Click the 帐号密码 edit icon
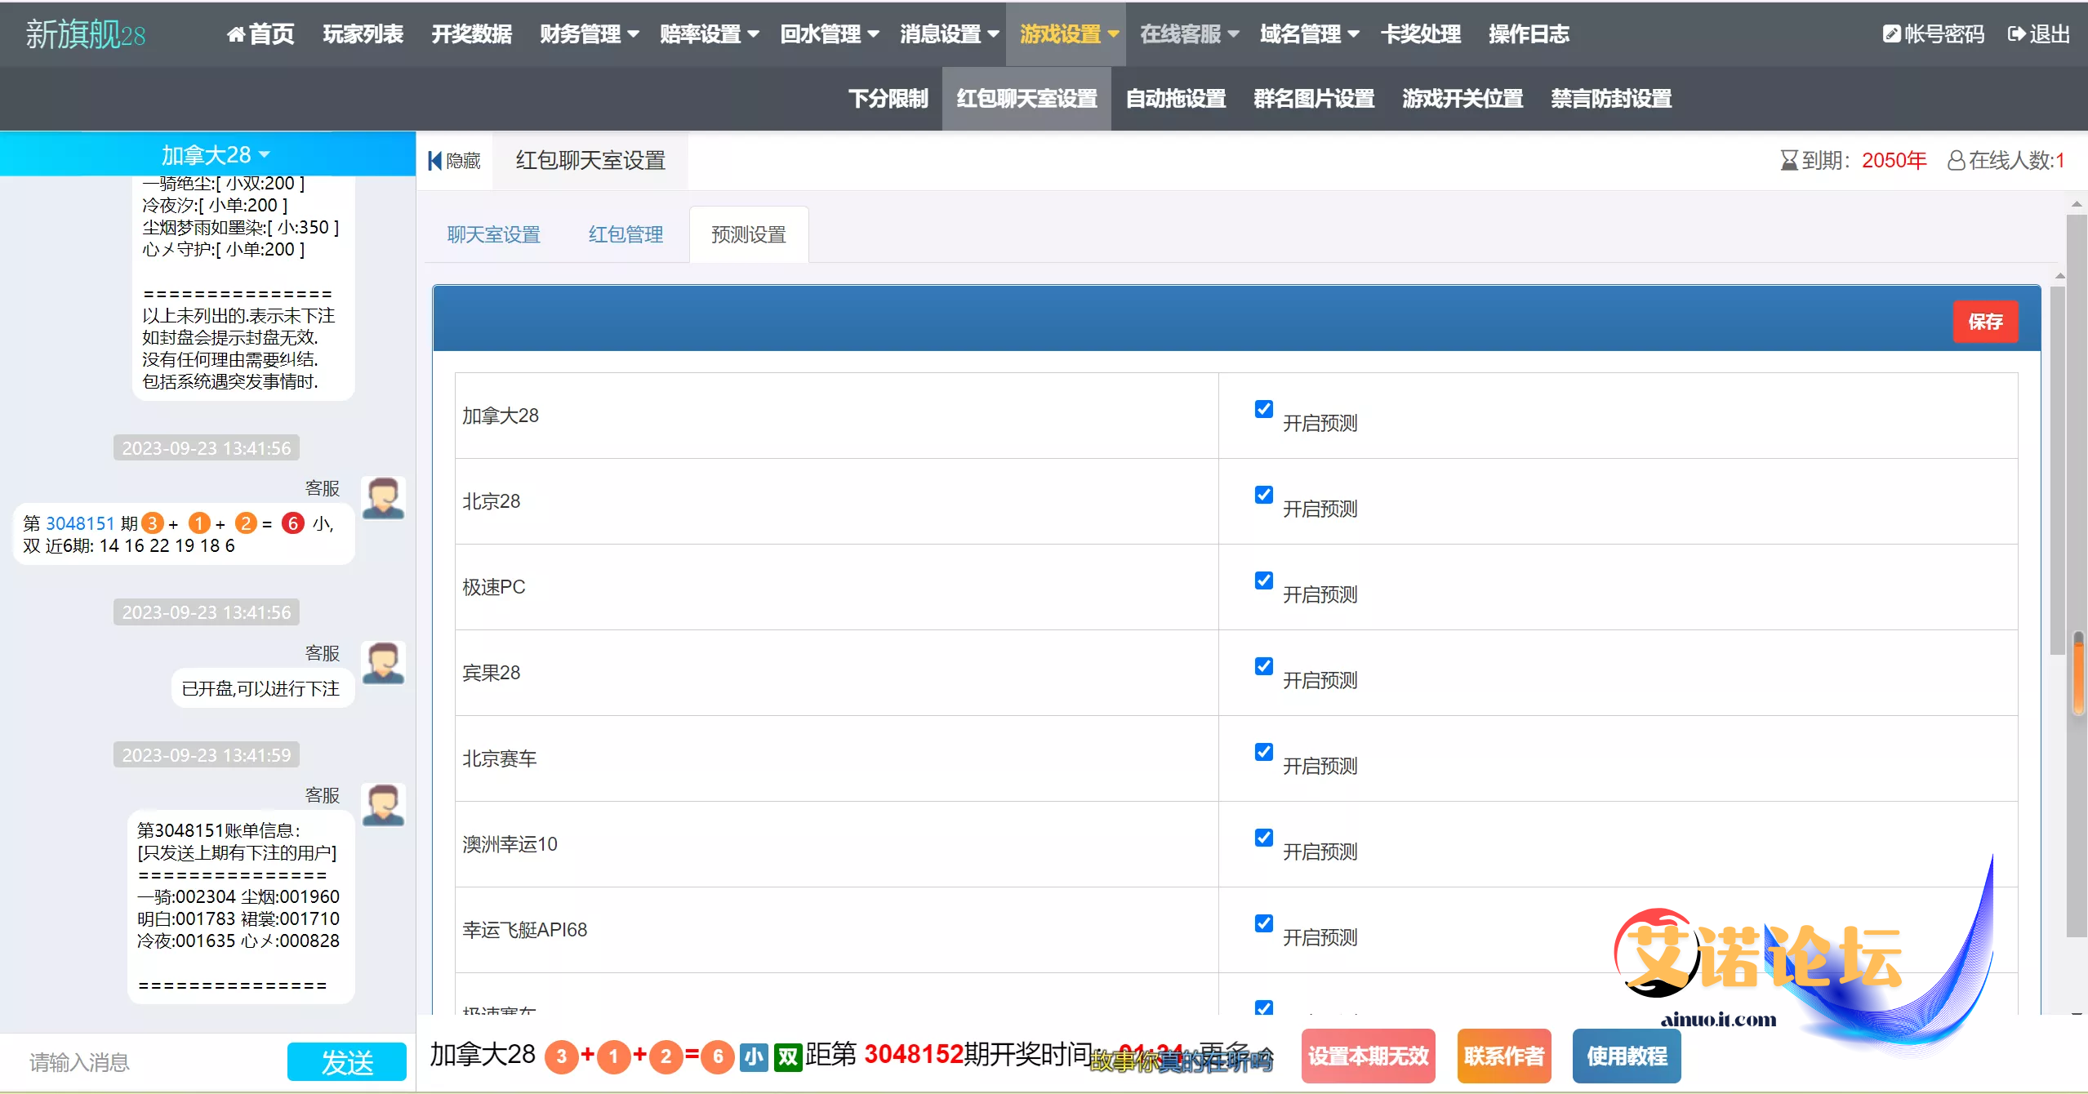The width and height of the screenshot is (2088, 1094). 1891,34
